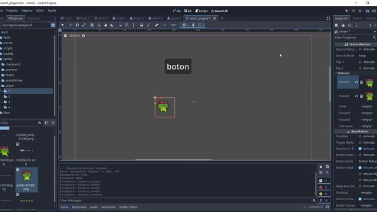Toggle warning messages filter in Output
The width and height of the screenshot is (377, 212).
(323, 194)
